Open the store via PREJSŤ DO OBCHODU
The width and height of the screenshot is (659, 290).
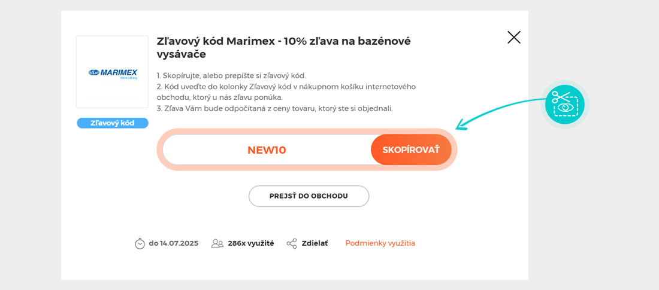pyautogui.click(x=309, y=196)
